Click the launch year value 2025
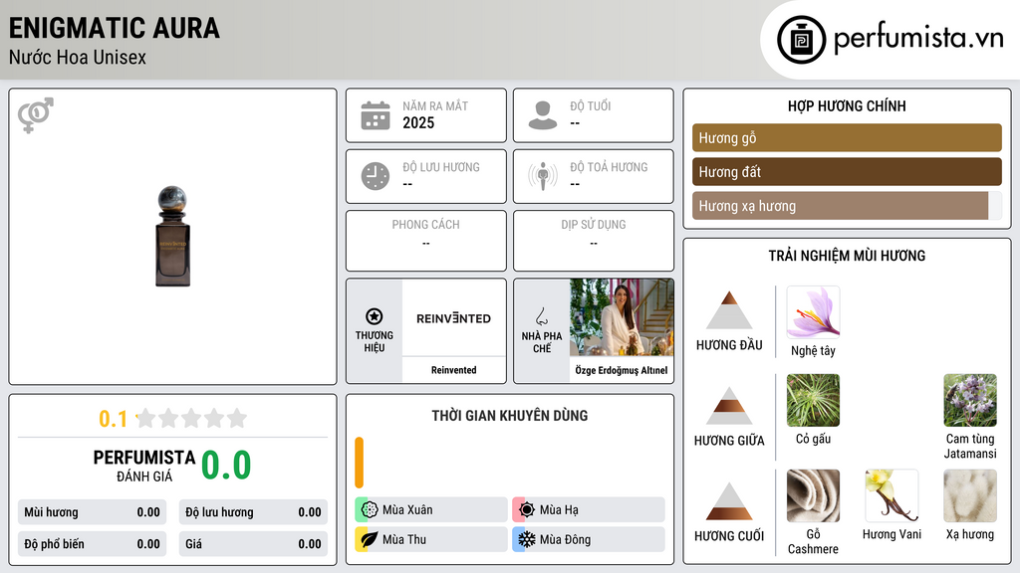1020x573 pixels. pyautogui.click(x=418, y=122)
